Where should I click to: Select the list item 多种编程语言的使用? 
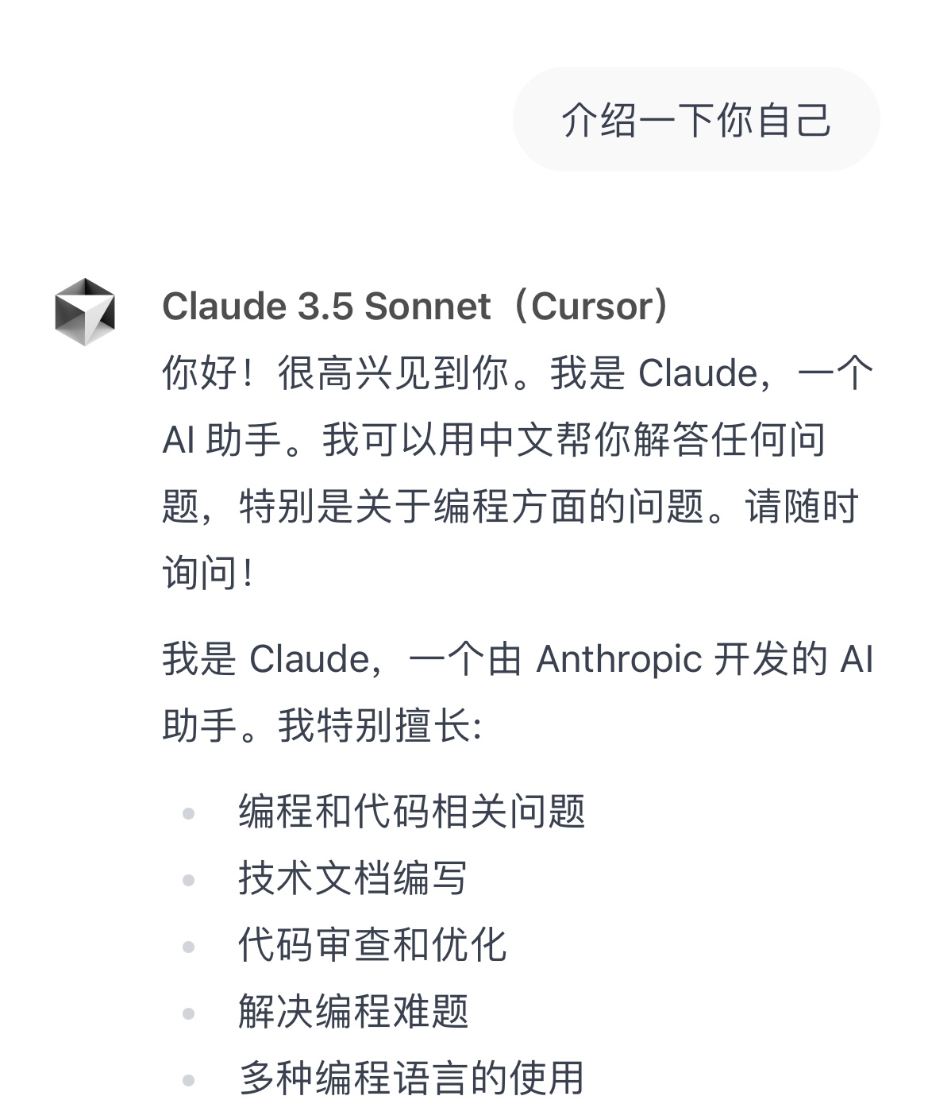point(411,1078)
